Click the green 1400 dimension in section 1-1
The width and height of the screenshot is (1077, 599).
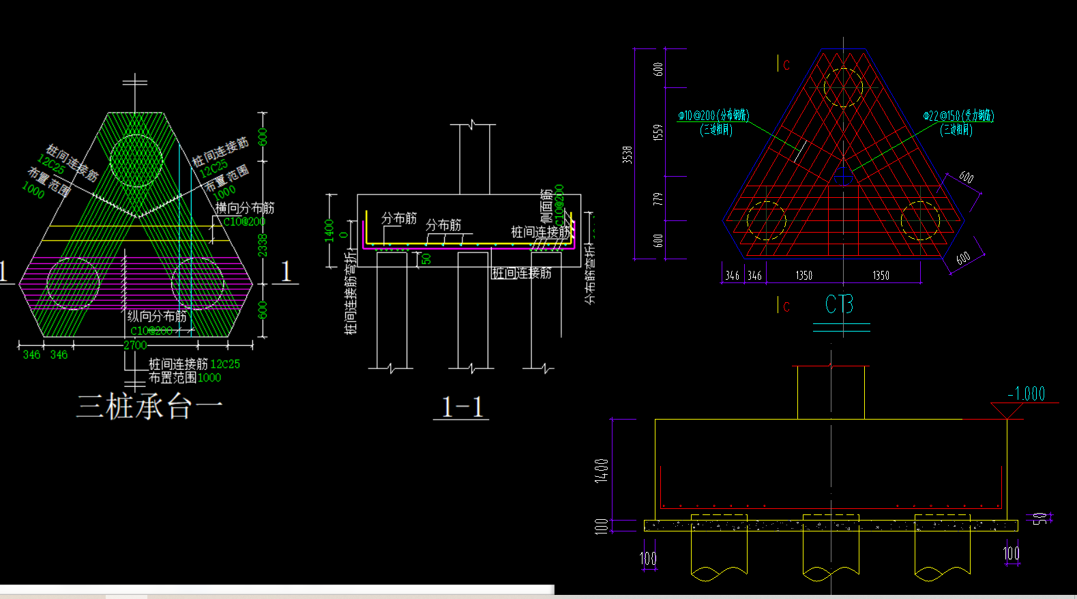(329, 230)
